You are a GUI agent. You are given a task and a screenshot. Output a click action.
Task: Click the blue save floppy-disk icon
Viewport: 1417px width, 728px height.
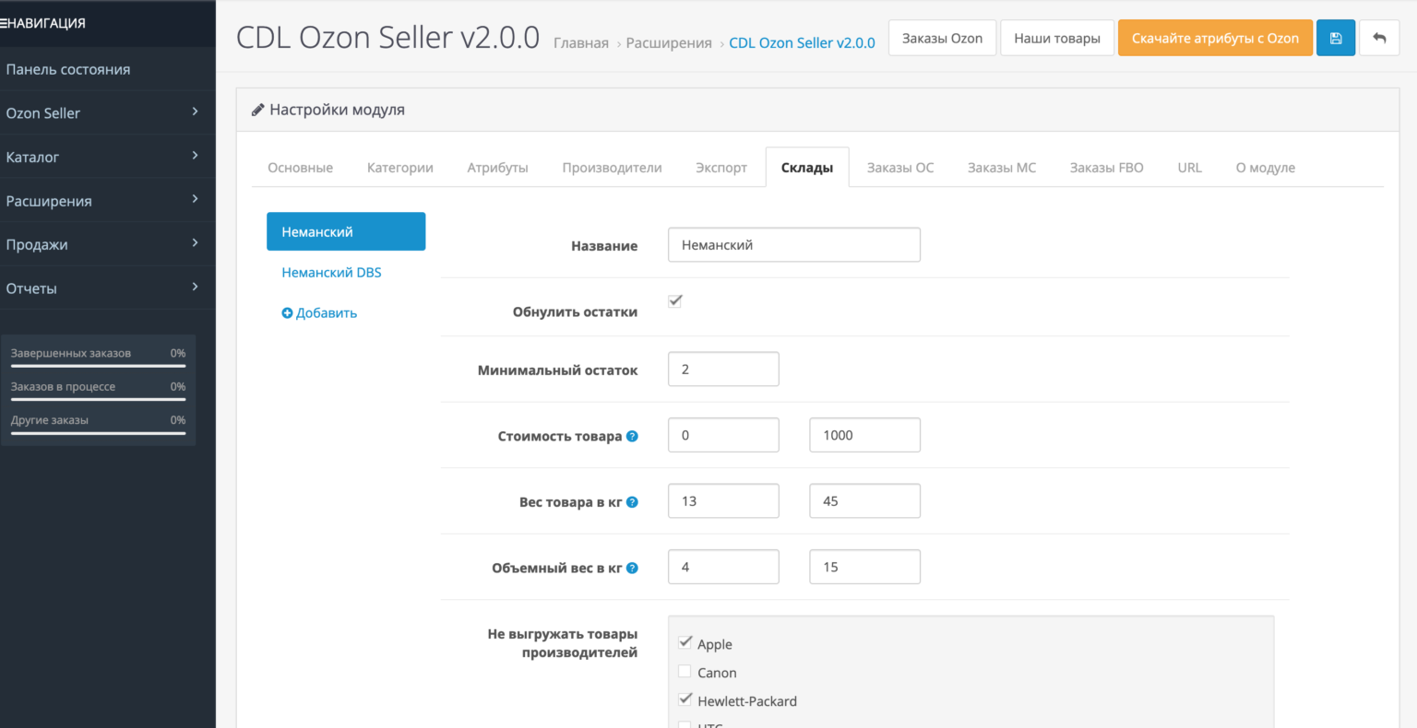point(1335,38)
